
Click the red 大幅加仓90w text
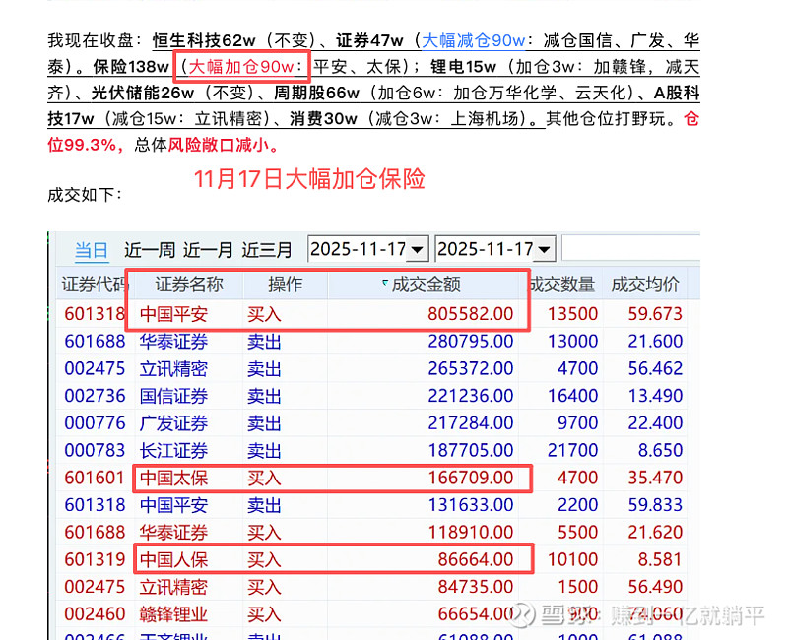[241, 67]
